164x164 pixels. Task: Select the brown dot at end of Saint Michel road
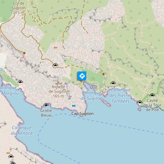pos(24,53)
